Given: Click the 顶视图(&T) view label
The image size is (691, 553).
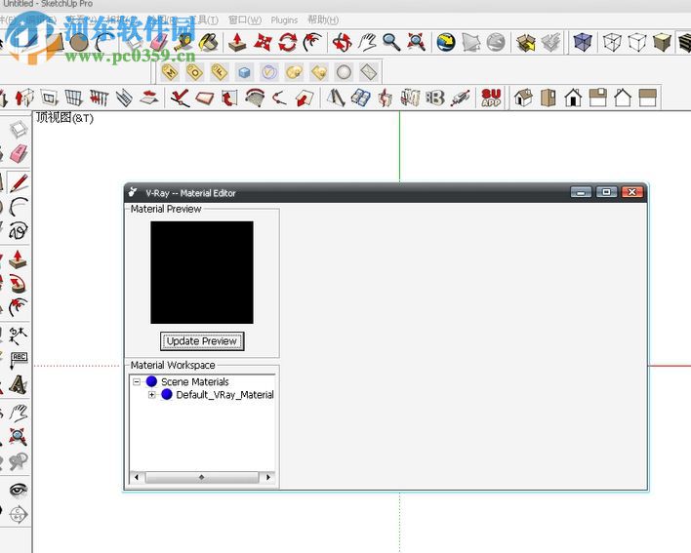Looking at the screenshot, I should point(64,118).
